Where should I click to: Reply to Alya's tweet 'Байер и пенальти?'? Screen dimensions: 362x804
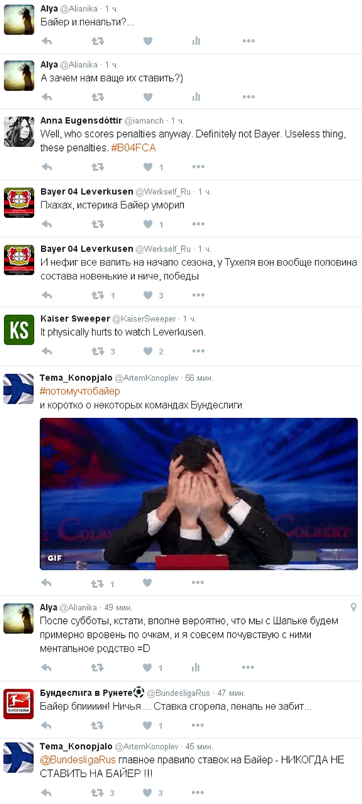tap(47, 41)
